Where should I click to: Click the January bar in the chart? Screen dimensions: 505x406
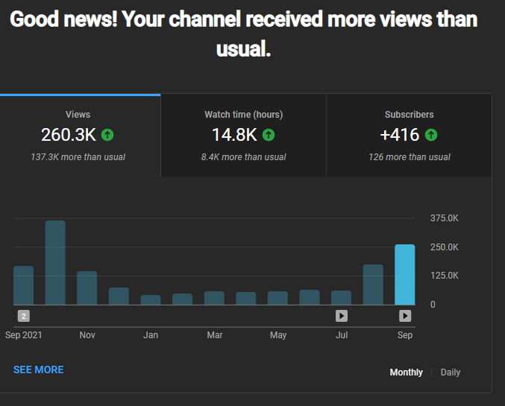151,299
